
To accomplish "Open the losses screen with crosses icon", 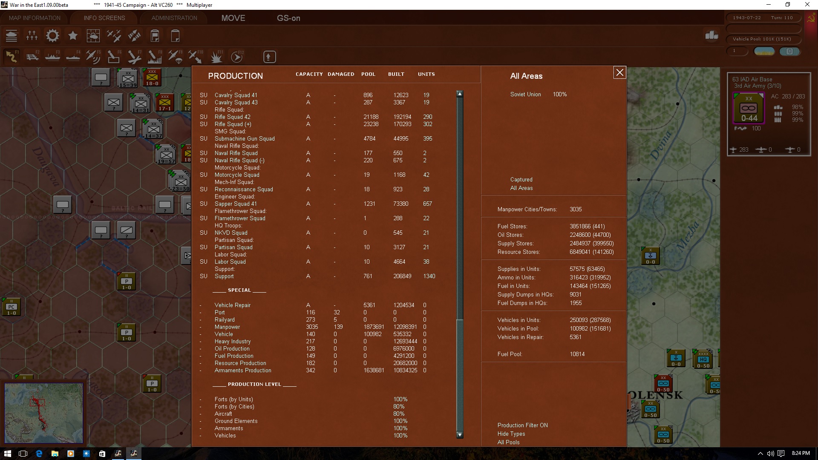I will 32,36.
